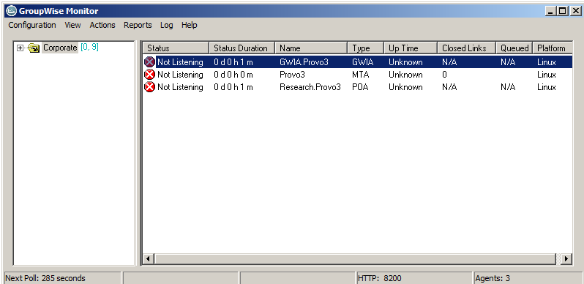Sort by the Type column header
This screenshot has height=284, width=584.
[x=366, y=48]
